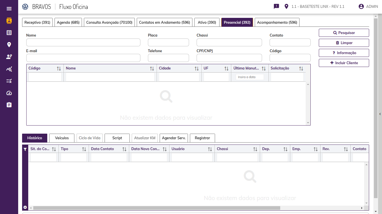382x214 pixels.
Task: Open the clipboard sidebar icon
Action: point(9,105)
